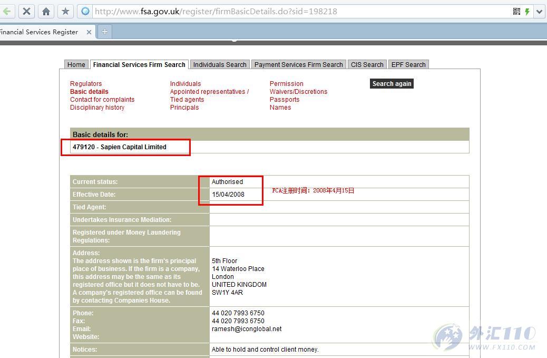Click the 'Tied Agent:' row label
Screen dimensions: 547x358
(89, 207)
